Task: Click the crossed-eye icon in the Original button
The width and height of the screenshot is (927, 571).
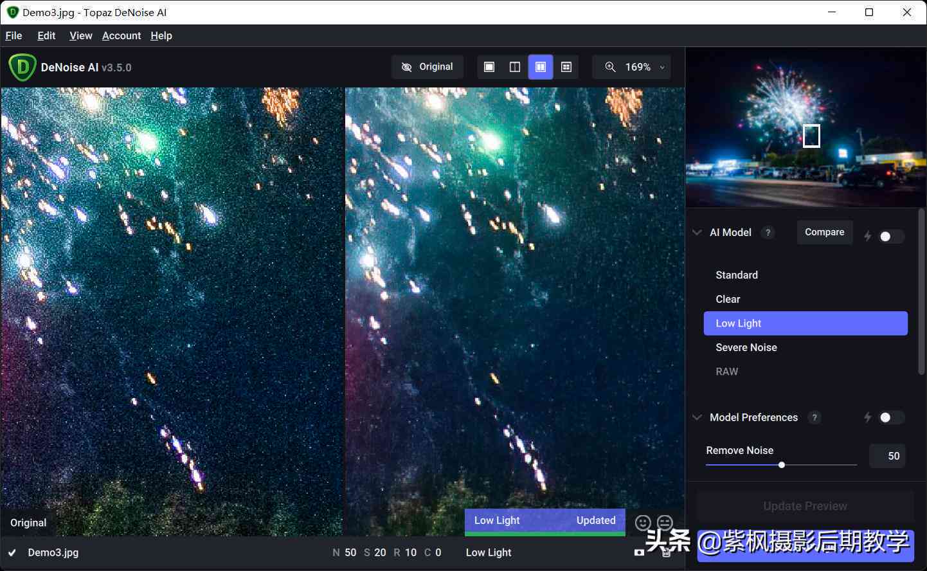Action: point(406,67)
